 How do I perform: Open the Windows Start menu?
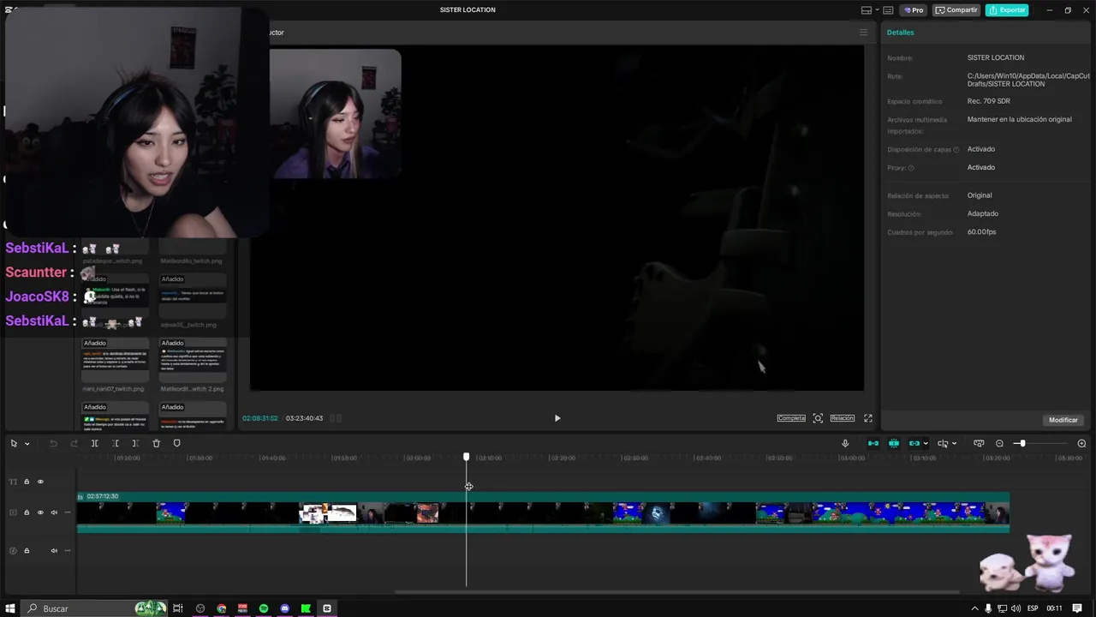point(10,608)
